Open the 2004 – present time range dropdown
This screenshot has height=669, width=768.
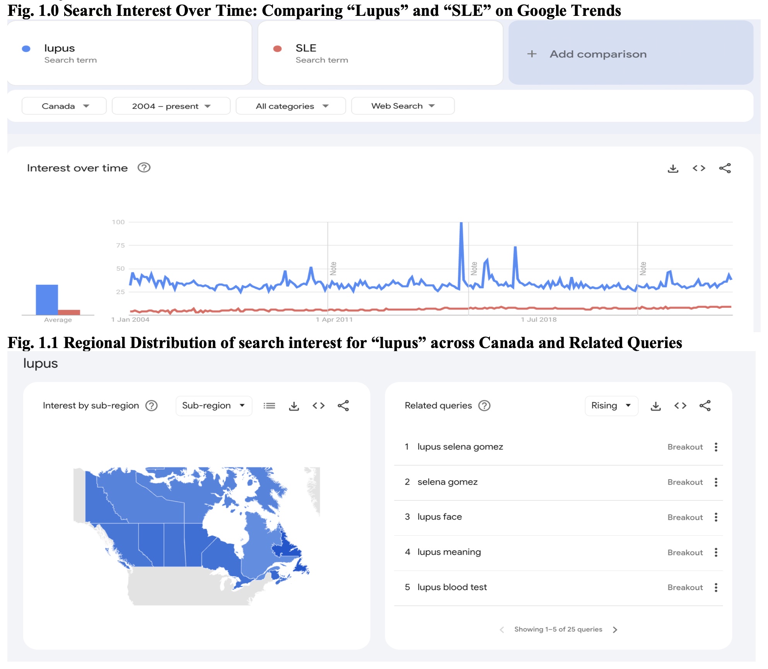(x=171, y=106)
